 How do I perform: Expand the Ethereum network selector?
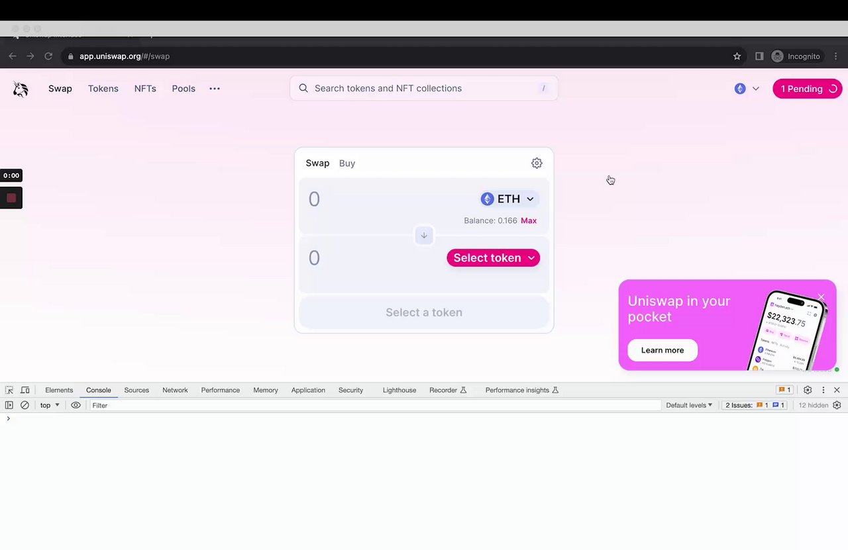click(x=747, y=89)
